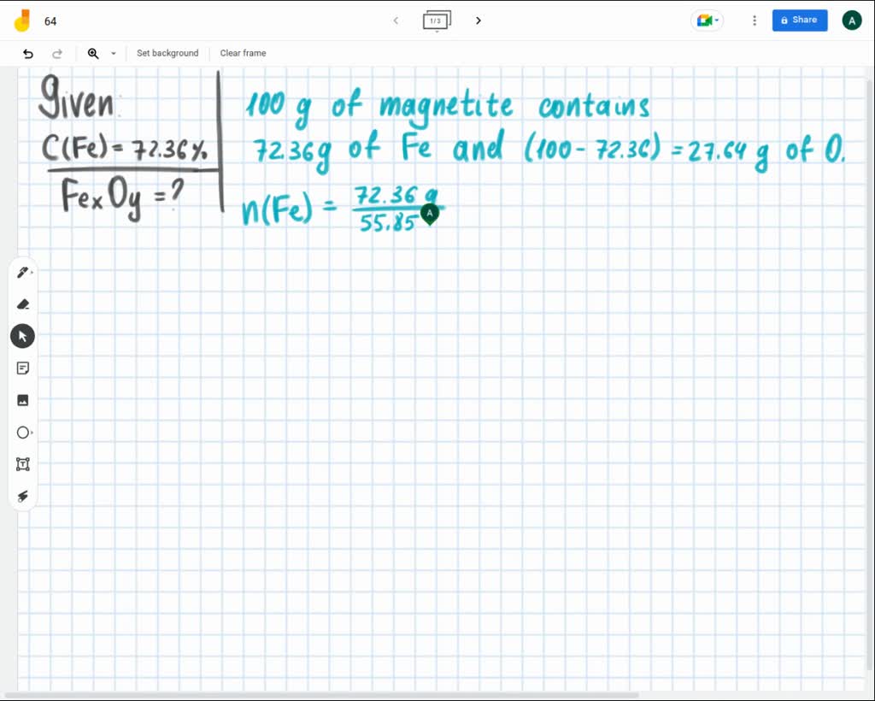Click the Redo icon

[57, 53]
